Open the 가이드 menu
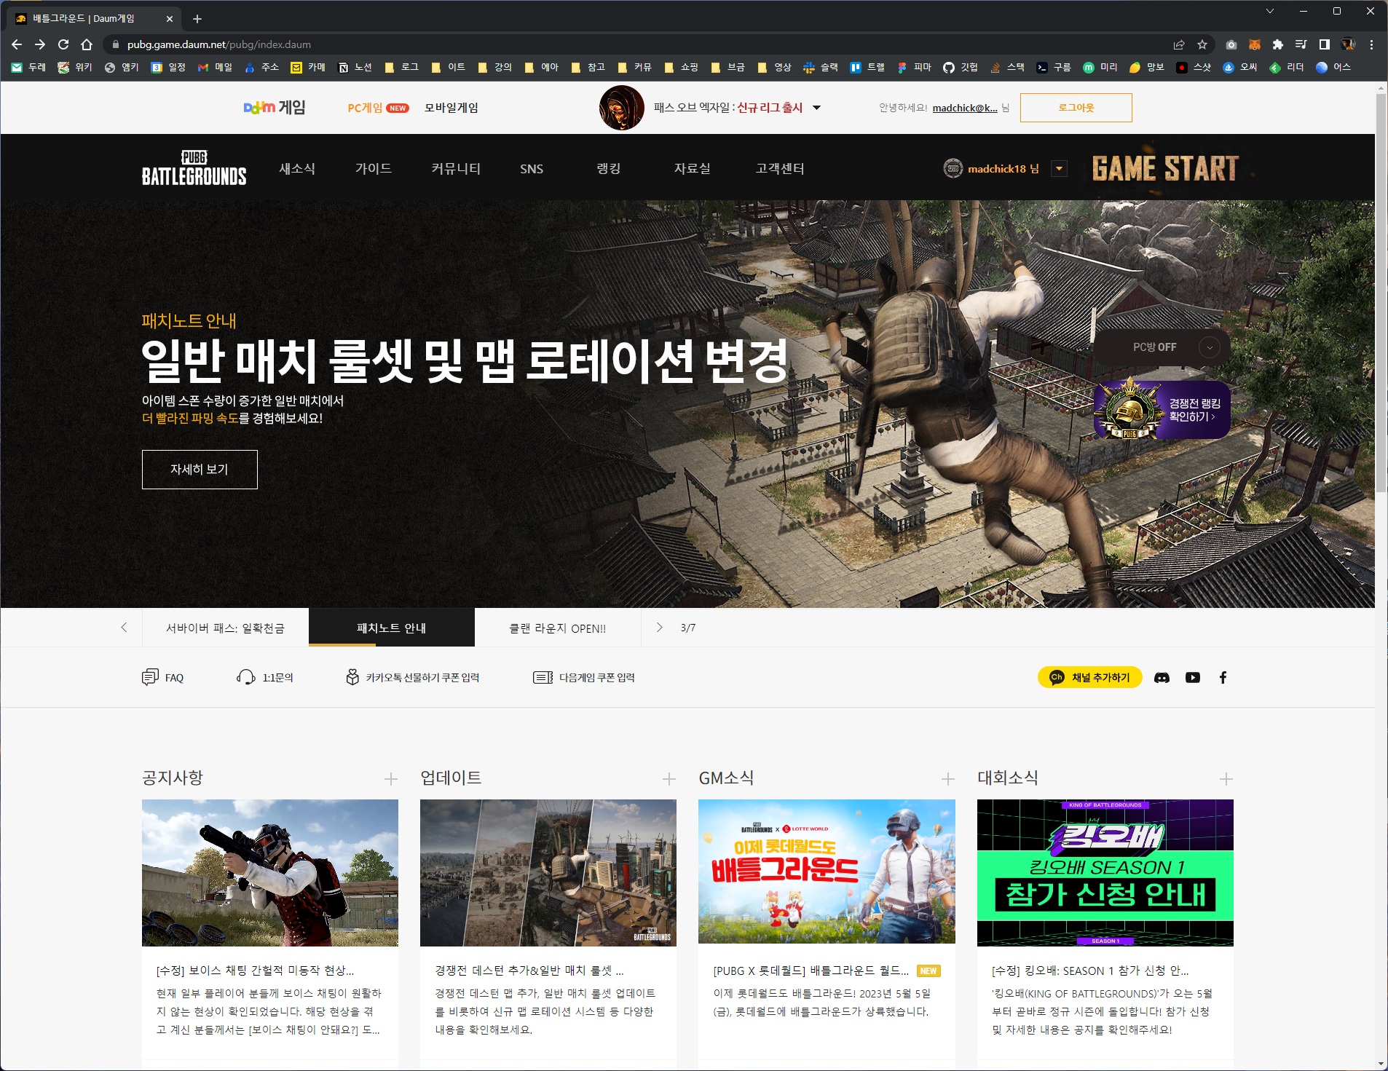 point(374,168)
